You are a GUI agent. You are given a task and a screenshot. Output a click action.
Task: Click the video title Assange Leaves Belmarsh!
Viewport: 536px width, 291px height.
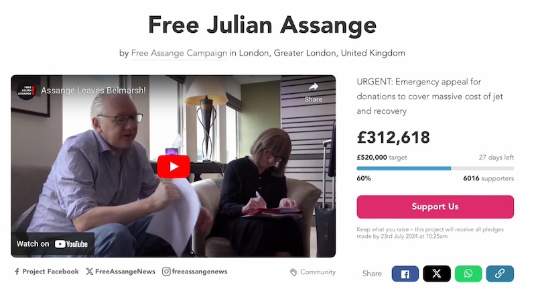(93, 91)
